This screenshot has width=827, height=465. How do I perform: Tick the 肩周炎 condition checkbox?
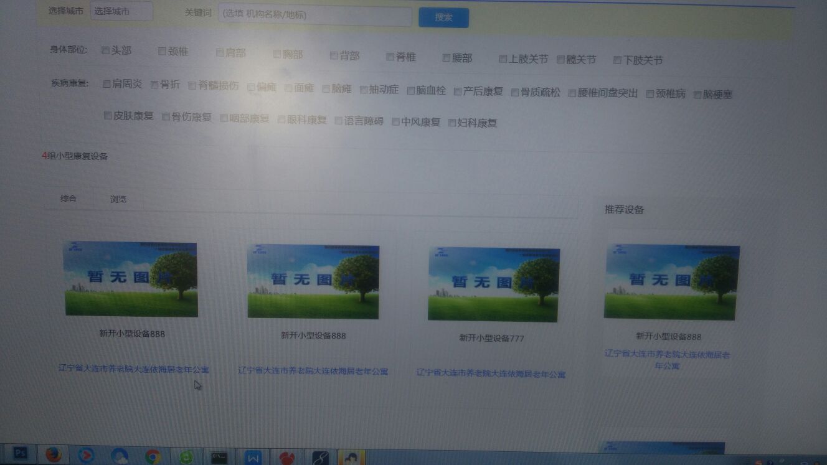106,84
